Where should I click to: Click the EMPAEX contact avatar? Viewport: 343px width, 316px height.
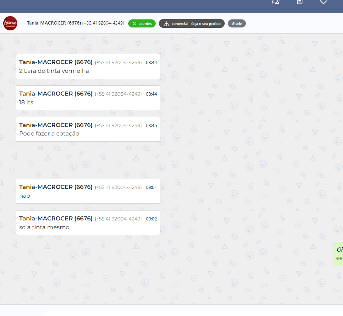(x=10, y=23)
